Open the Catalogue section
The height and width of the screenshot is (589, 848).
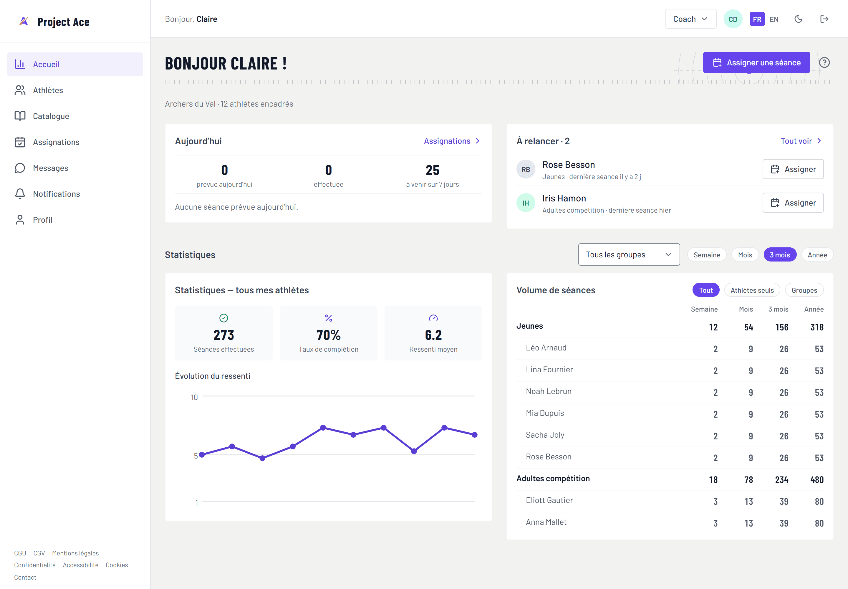click(x=75, y=116)
